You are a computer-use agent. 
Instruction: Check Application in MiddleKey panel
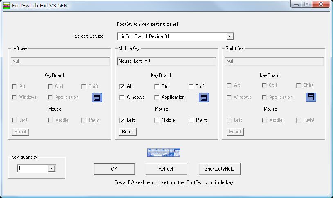pyautogui.click(x=157, y=97)
